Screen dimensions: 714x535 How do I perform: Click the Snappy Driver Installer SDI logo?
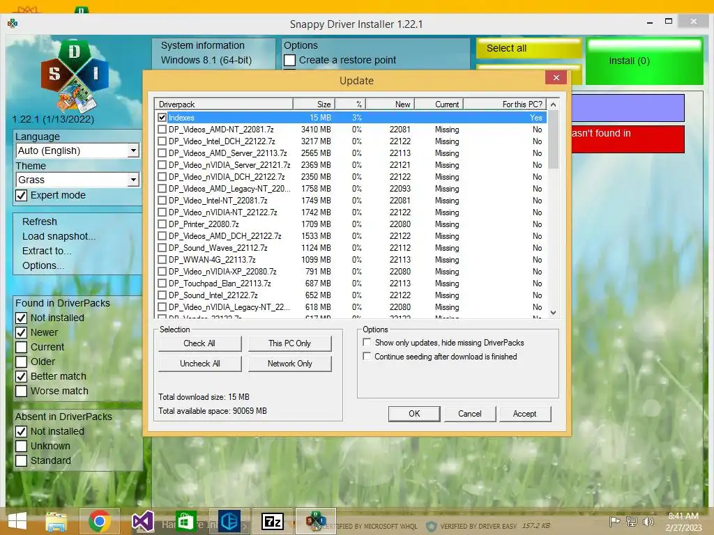point(75,75)
